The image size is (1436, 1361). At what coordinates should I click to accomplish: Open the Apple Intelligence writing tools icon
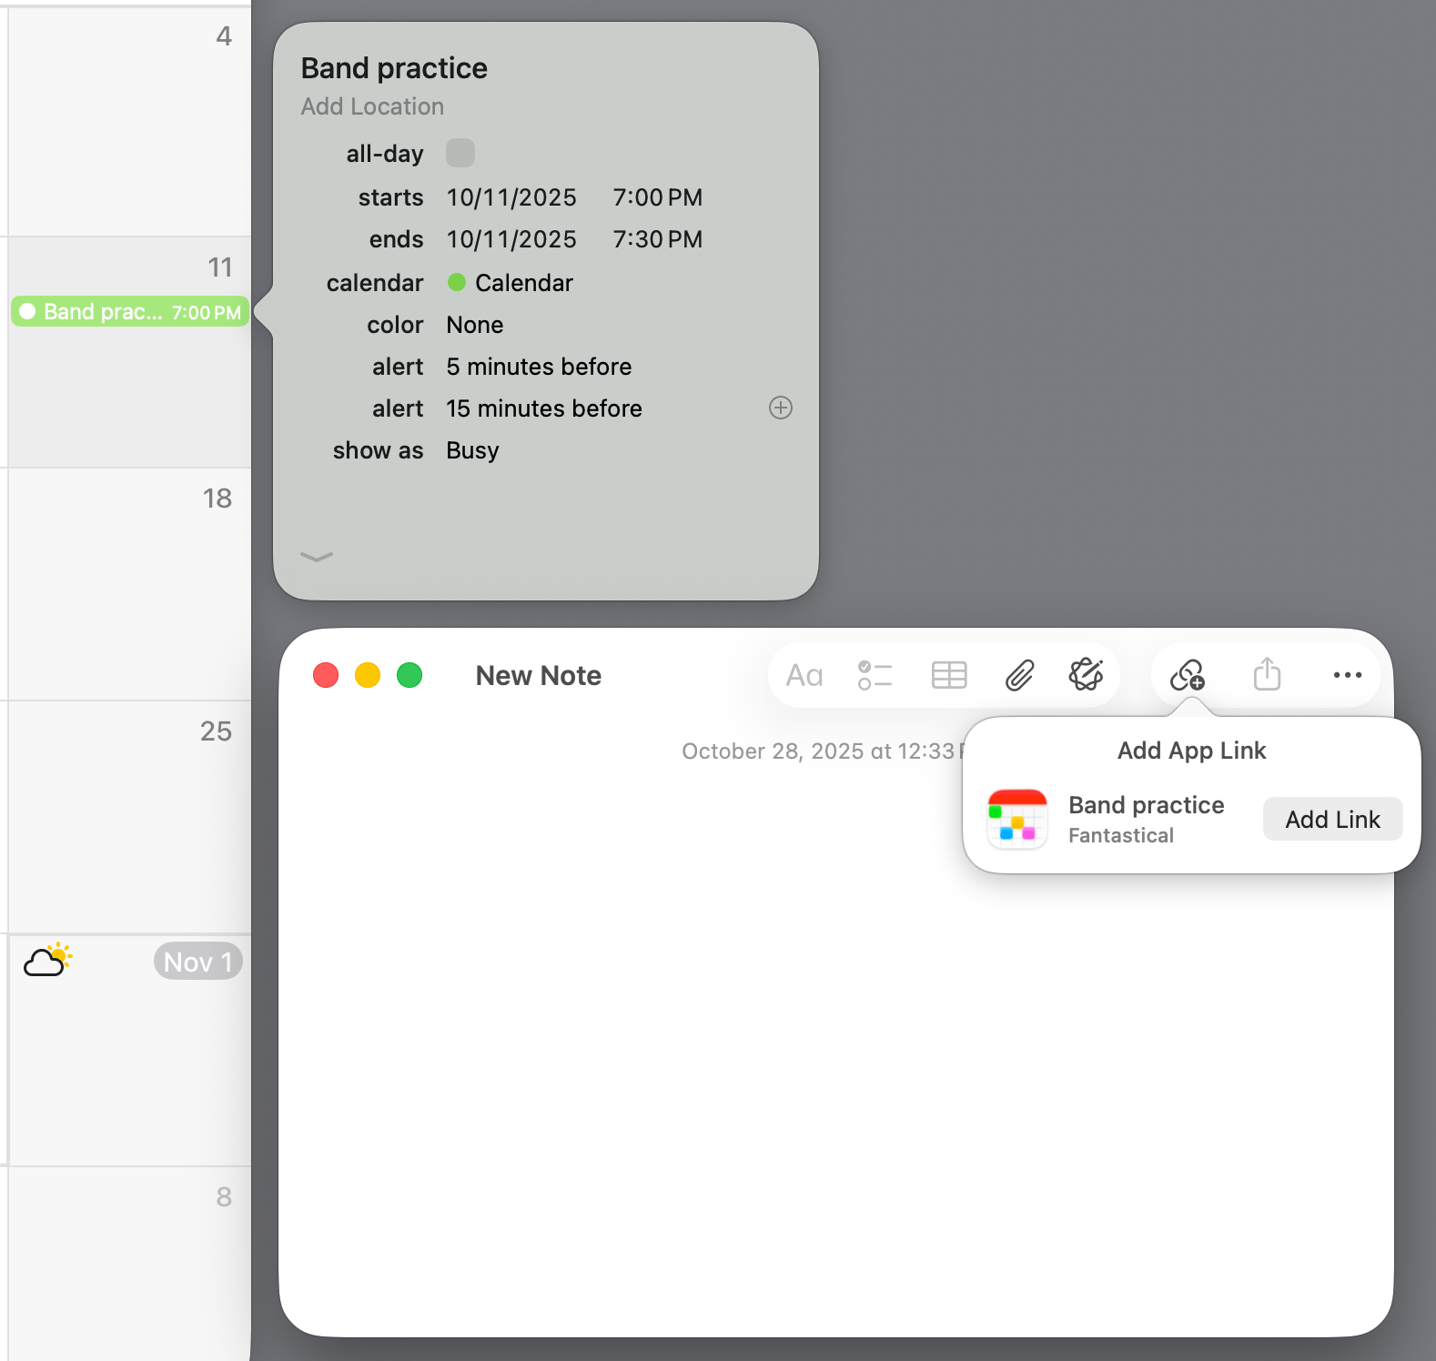coord(1086,675)
